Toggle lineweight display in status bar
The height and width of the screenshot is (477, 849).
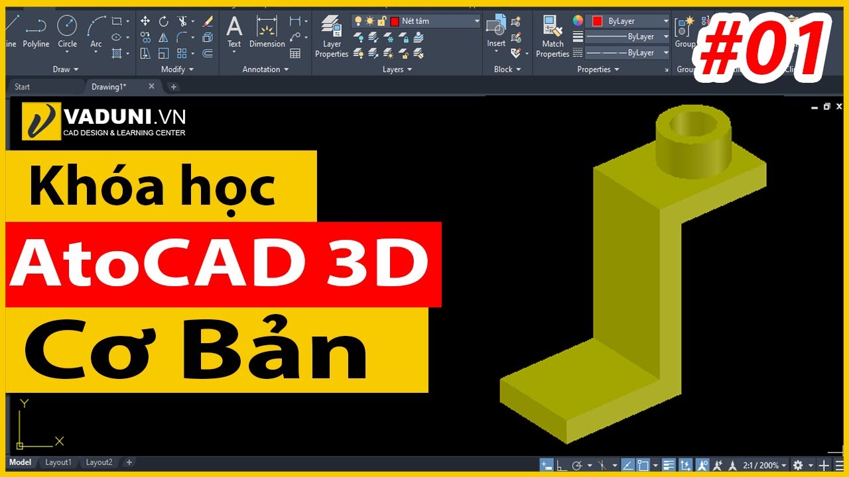669,465
